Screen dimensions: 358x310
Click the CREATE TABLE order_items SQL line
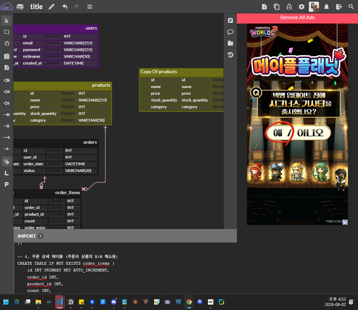[66, 264]
